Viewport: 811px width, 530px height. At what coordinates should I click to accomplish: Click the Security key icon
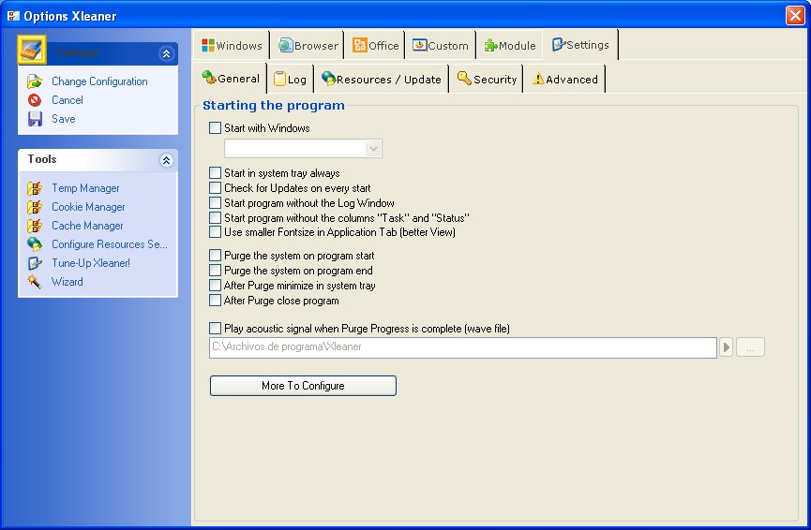click(464, 79)
